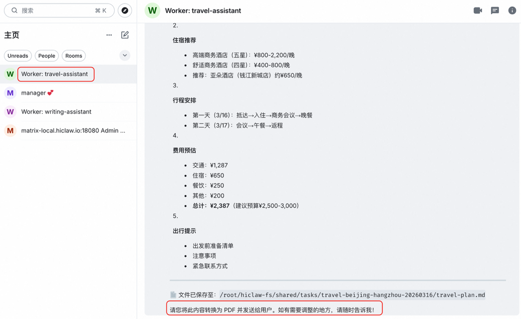Click the 请您将此内容转换为 PDF message line
Screen dimensions: 521x319
click(272, 310)
